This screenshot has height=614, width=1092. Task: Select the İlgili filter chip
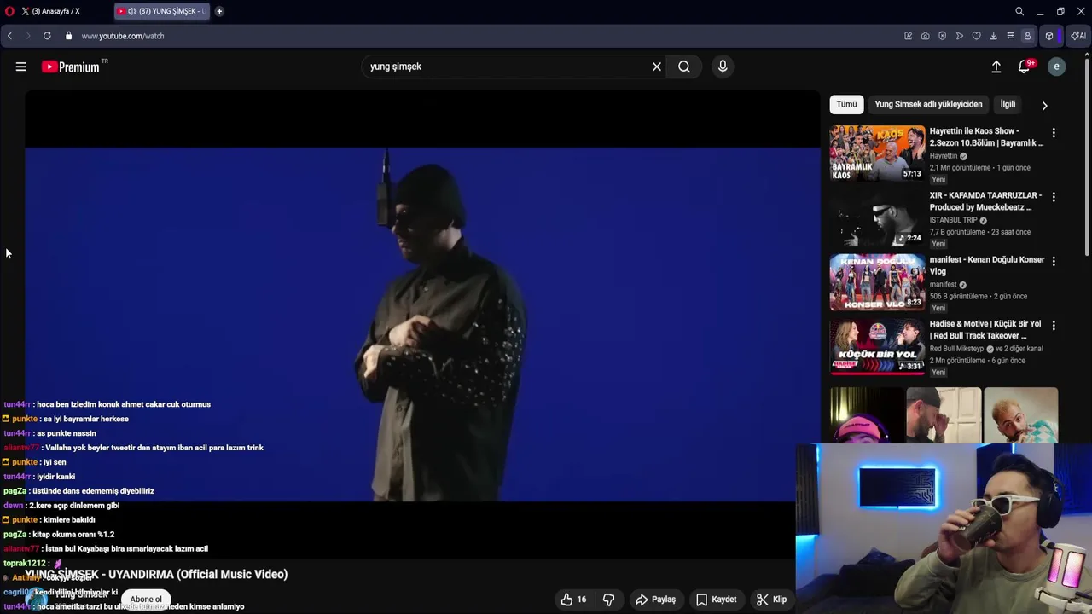1008,104
